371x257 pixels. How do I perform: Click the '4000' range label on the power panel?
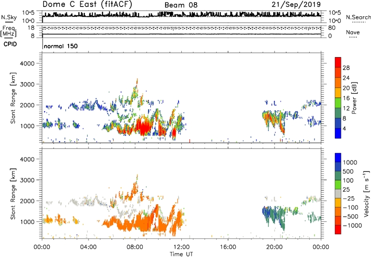click(27, 64)
